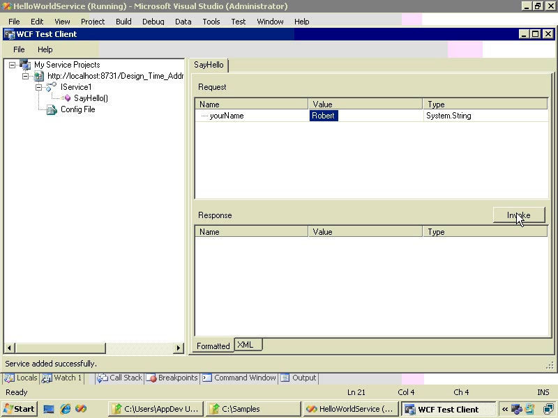Open the Data menu
Viewport: 558px width, 418px height.
tap(183, 22)
